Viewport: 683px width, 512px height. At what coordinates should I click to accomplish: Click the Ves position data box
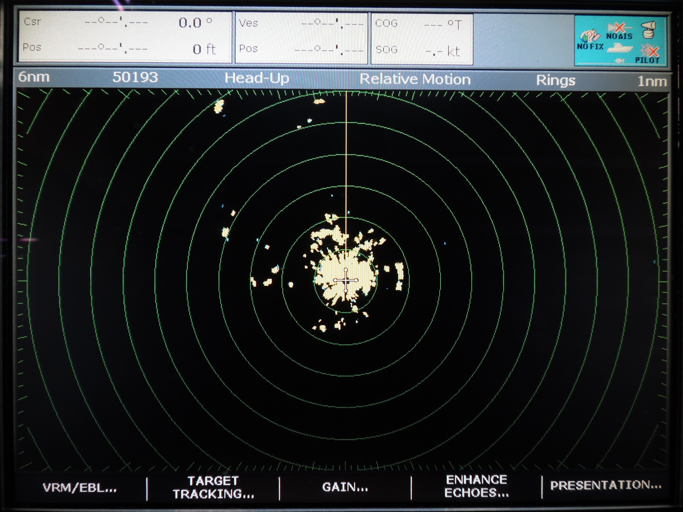[301, 38]
